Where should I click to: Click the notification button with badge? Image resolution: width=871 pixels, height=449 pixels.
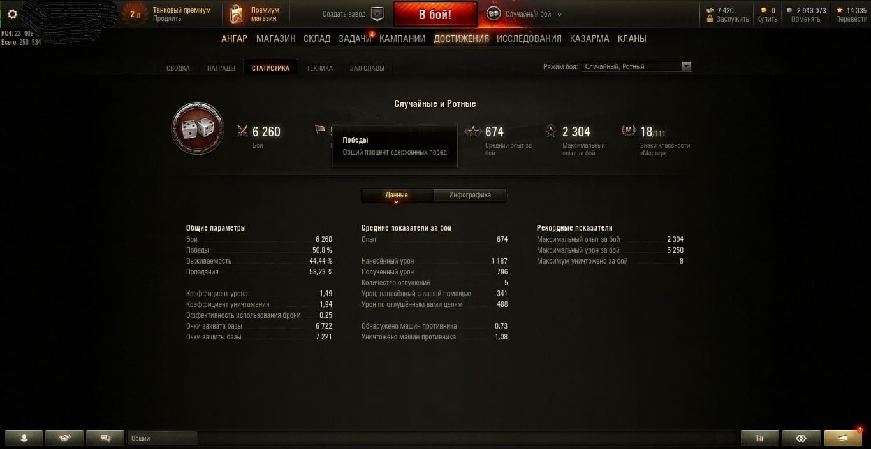click(843, 438)
